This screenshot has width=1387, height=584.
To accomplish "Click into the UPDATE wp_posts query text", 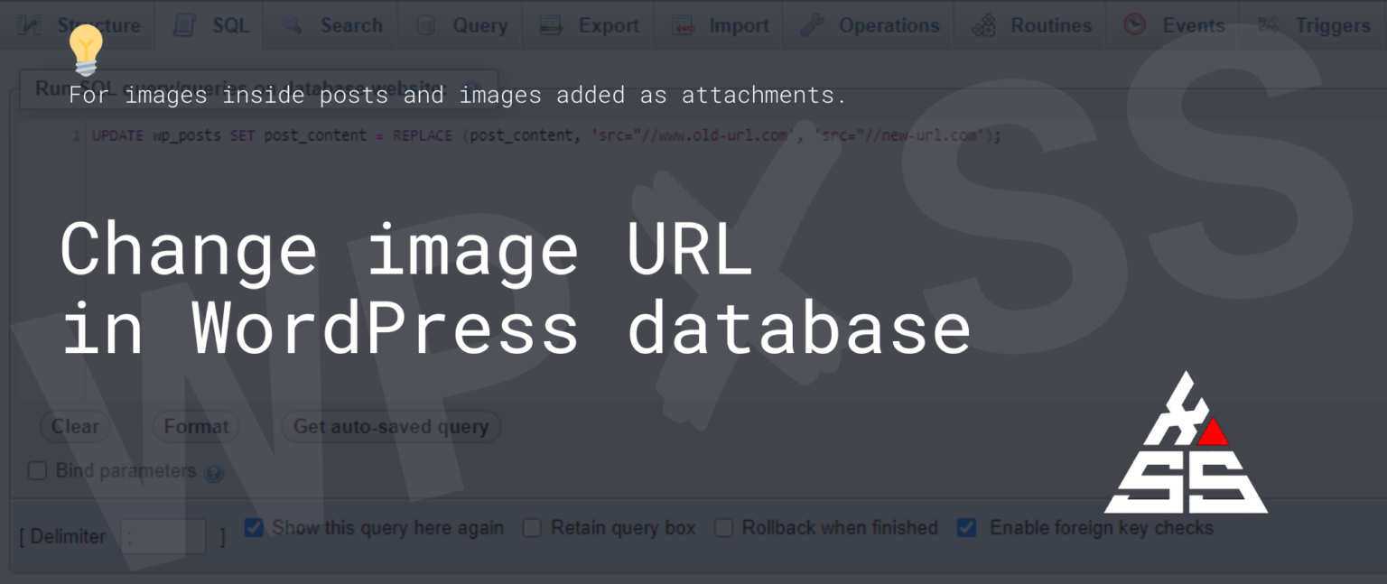I will 546,135.
